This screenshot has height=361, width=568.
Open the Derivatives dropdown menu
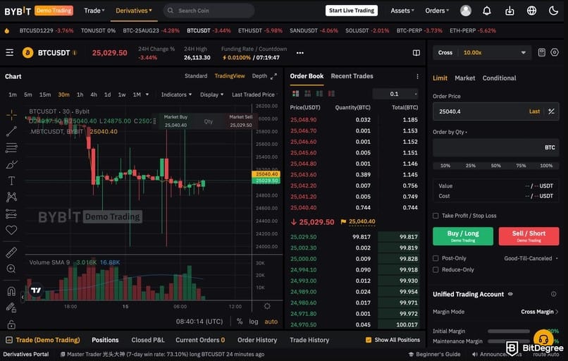[x=134, y=11]
